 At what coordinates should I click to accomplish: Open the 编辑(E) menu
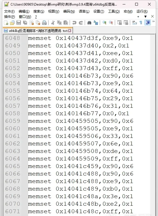[24, 11]
